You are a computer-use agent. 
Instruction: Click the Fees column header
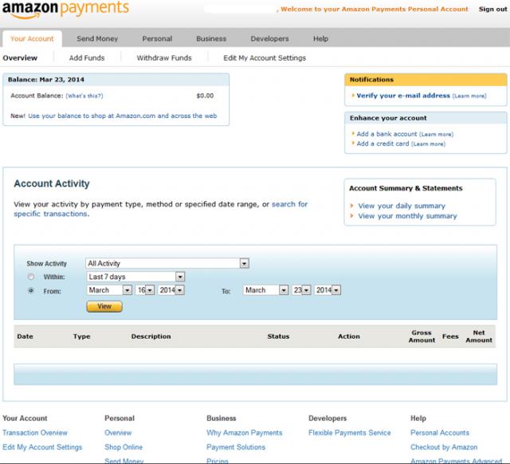pos(450,336)
